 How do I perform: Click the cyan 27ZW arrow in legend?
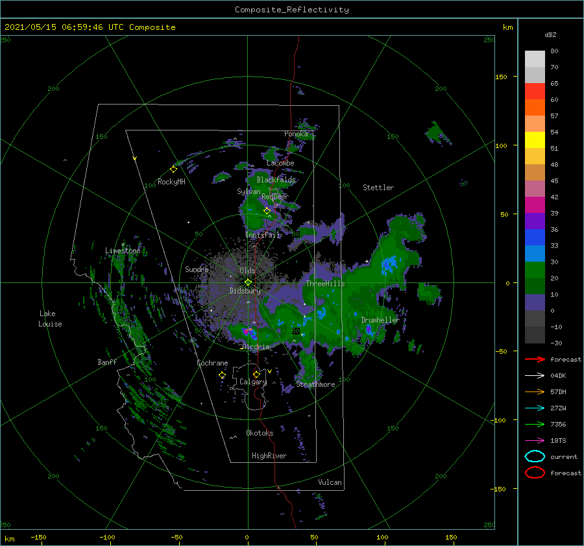tap(535, 408)
